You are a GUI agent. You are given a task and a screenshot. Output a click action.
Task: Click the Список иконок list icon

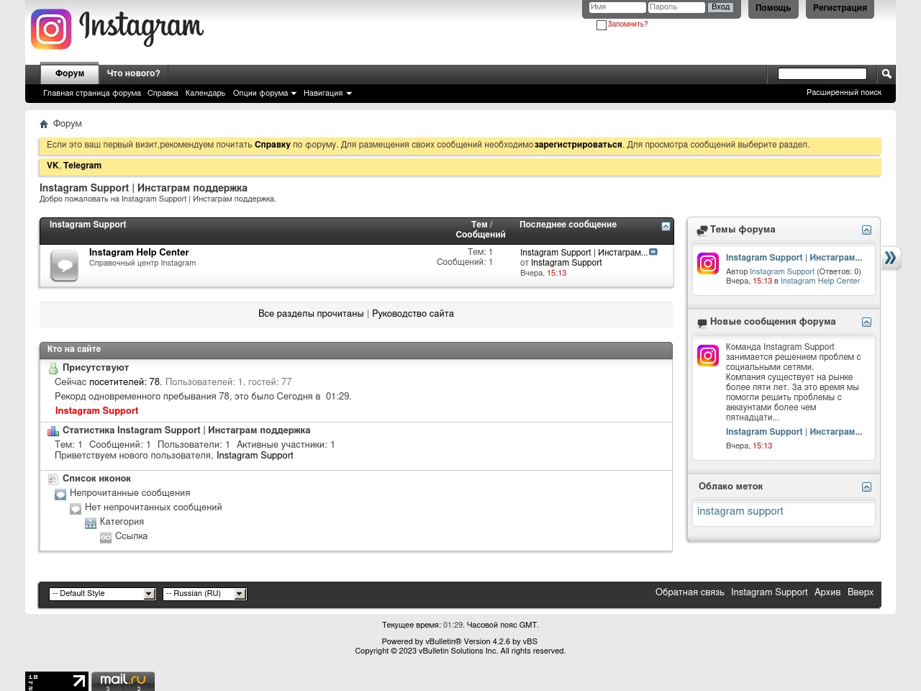click(x=53, y=479)
